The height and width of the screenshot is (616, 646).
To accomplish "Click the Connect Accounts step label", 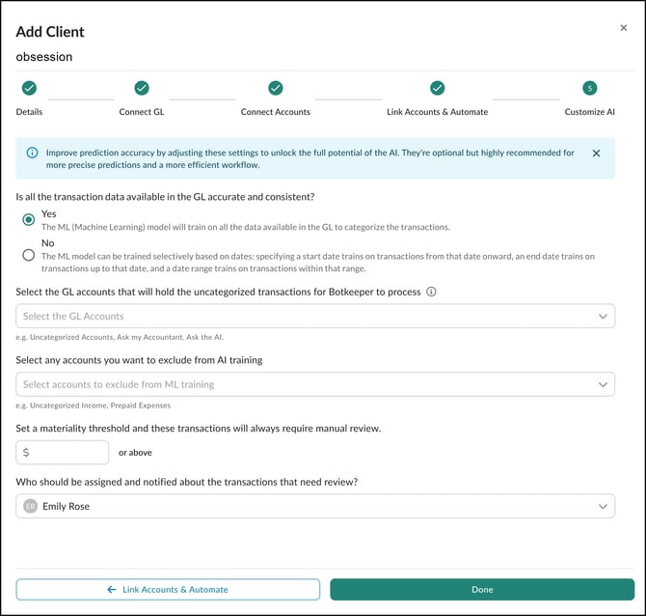I will (276, 112).
